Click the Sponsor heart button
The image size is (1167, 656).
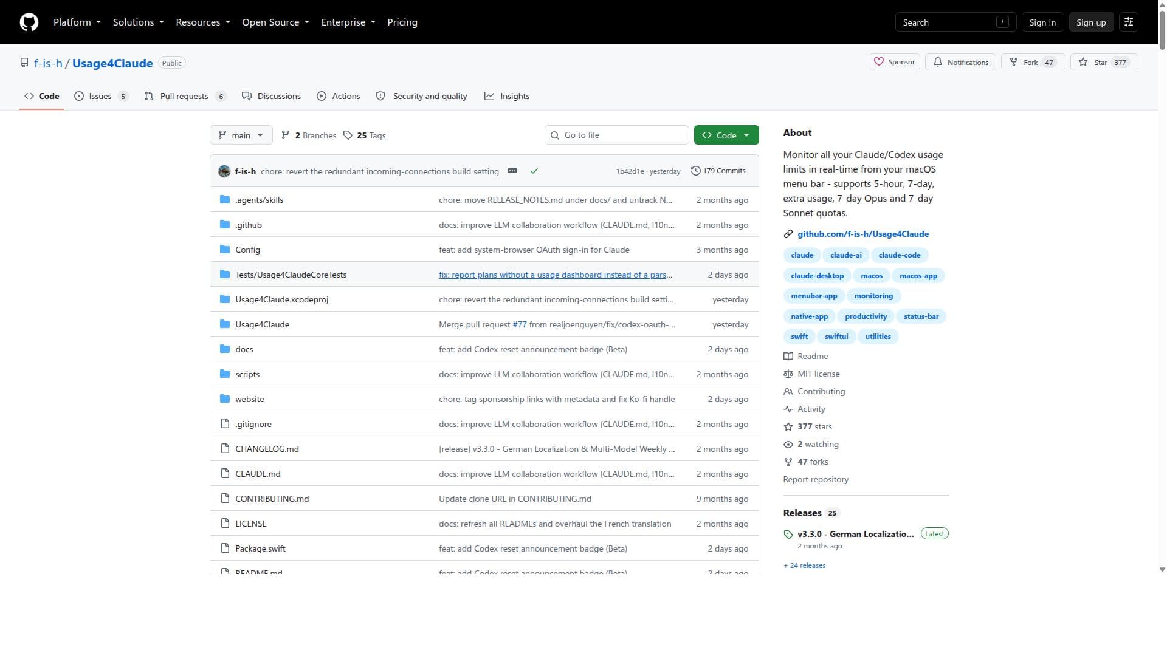tap(894, 62)
